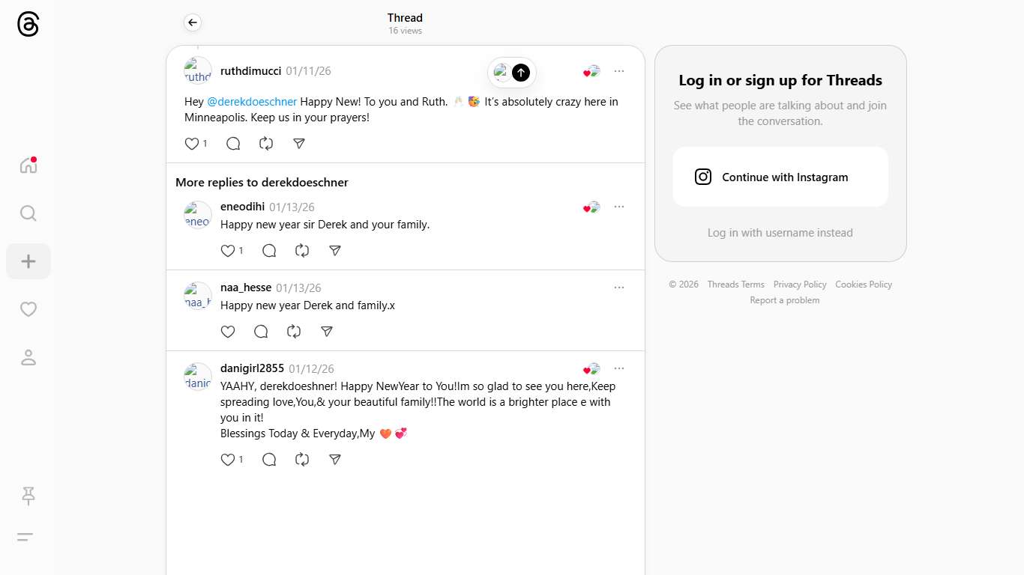Click the create new thread plus icon

coord(28,261)
